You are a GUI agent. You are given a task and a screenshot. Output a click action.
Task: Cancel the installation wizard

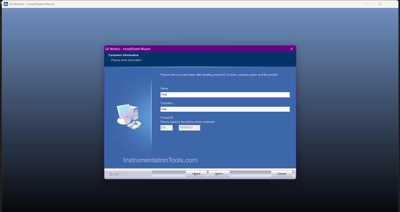click(x=282, y=174)
